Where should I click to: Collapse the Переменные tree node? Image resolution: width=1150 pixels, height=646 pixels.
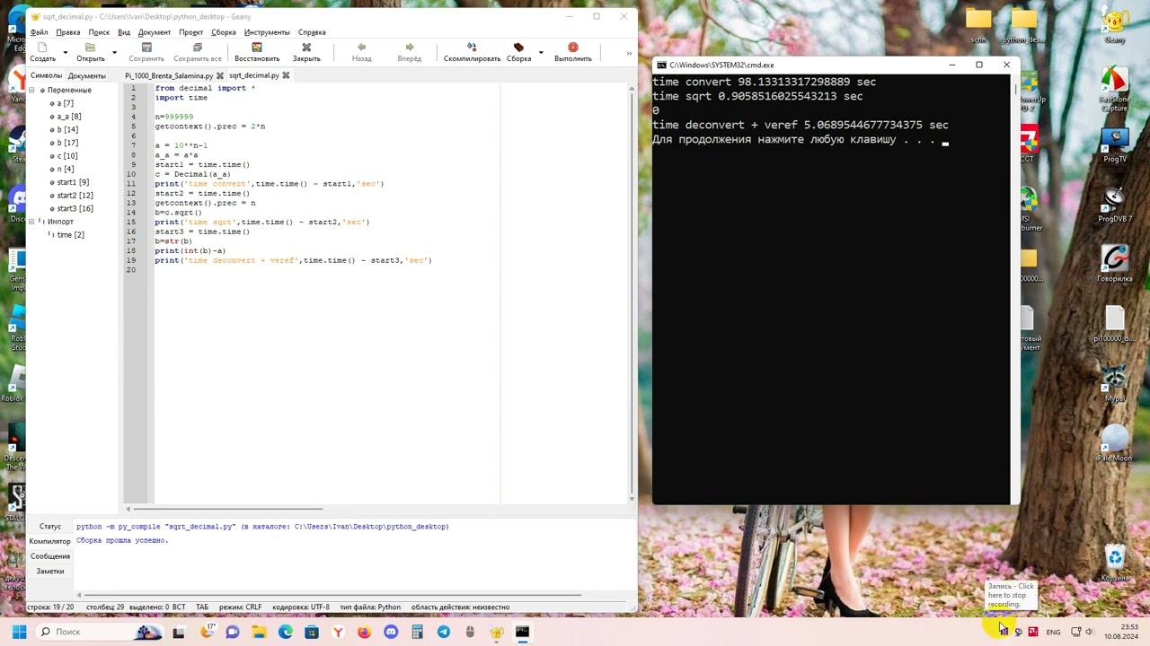(31, 91)
